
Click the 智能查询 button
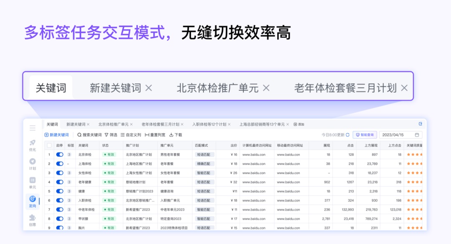pyautogui.click(x=365, y=135)
